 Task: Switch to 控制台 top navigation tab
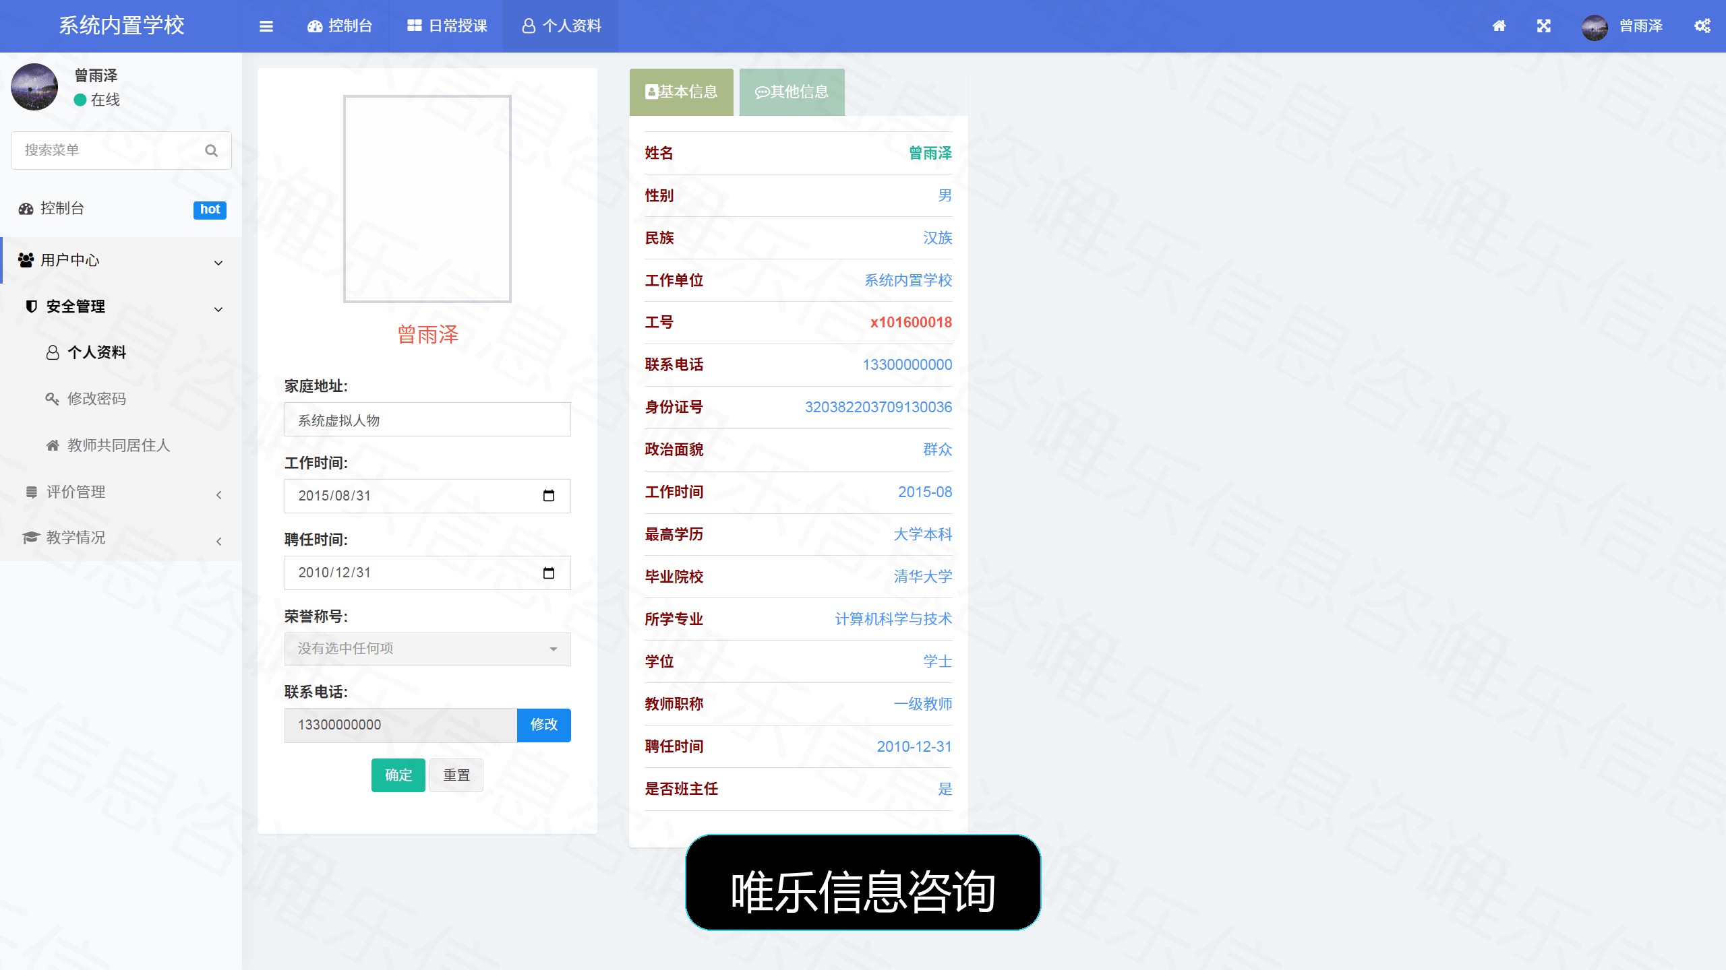click(340, 26)
